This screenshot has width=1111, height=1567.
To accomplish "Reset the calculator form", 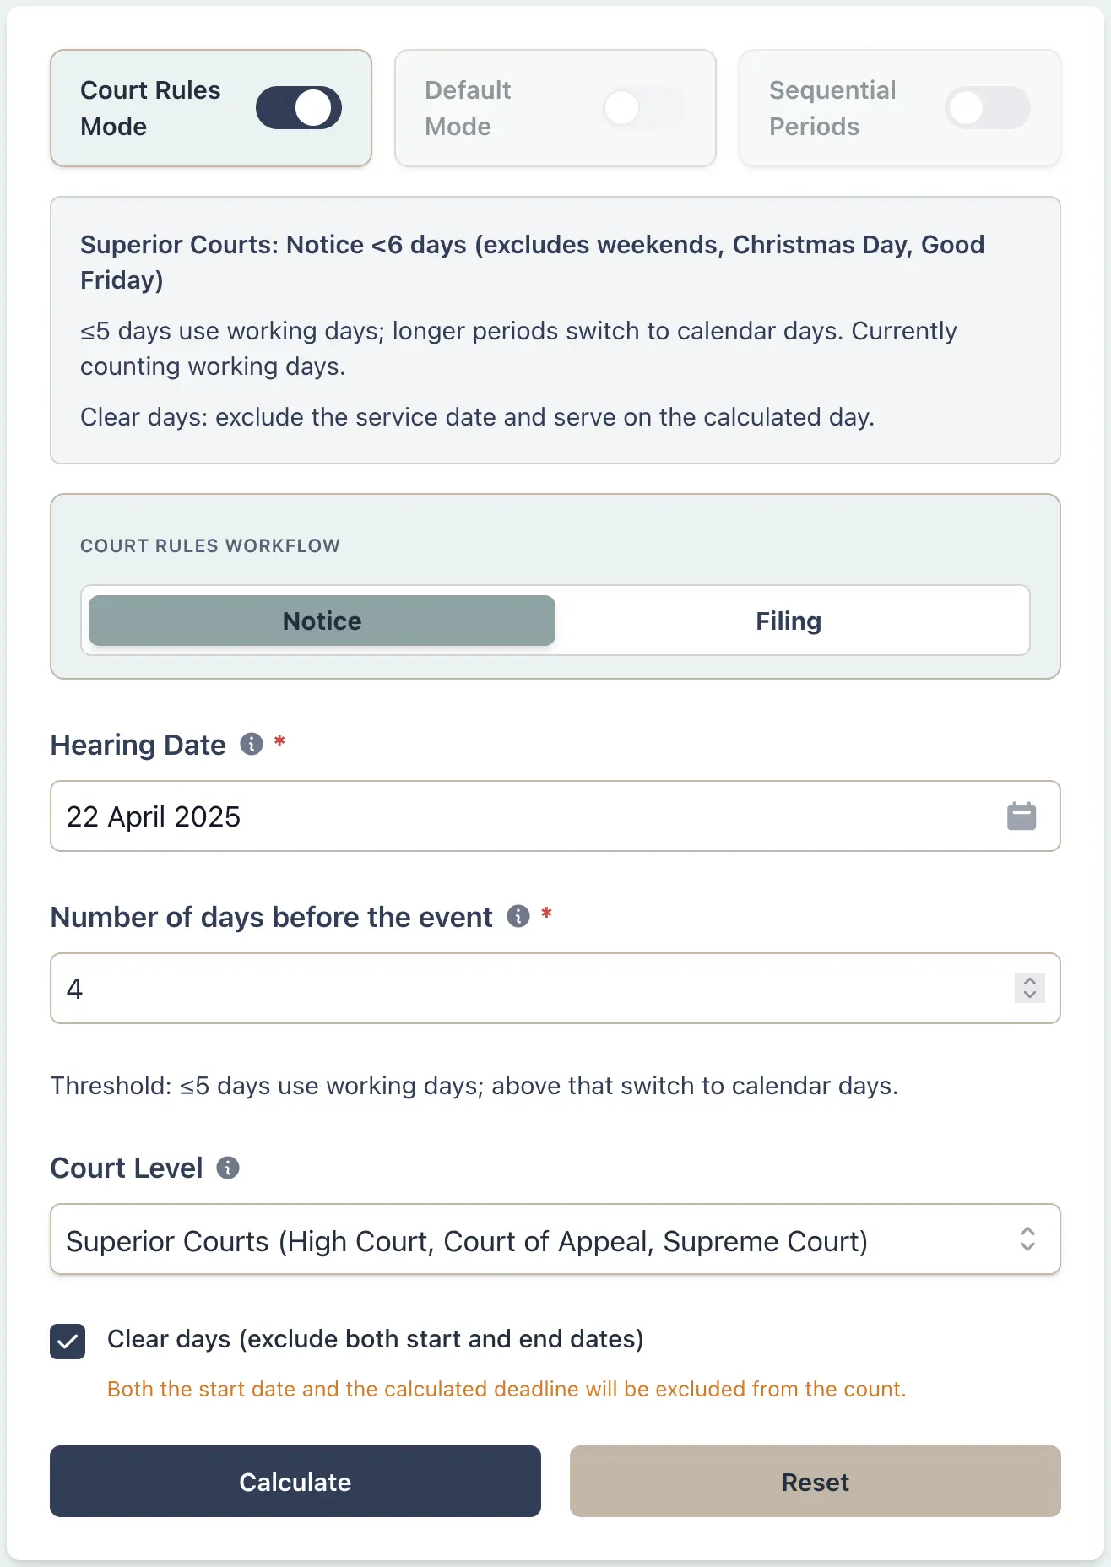I will [x=815, y=1482].
